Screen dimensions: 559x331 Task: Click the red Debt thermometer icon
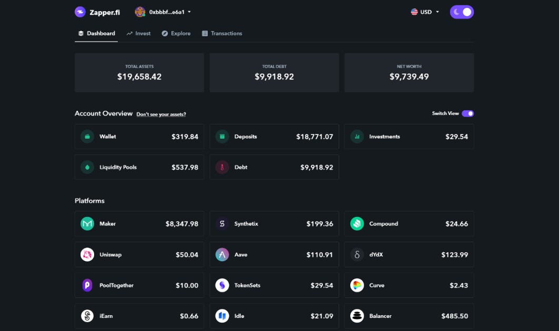coord(222,167)
